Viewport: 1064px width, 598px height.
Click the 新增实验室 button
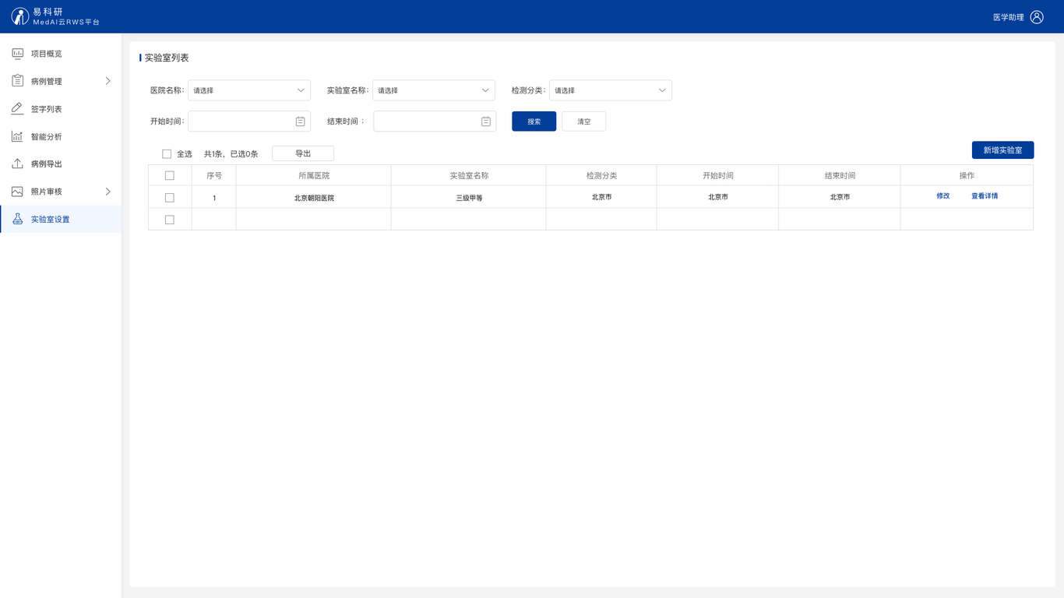tap(1002, 150)
